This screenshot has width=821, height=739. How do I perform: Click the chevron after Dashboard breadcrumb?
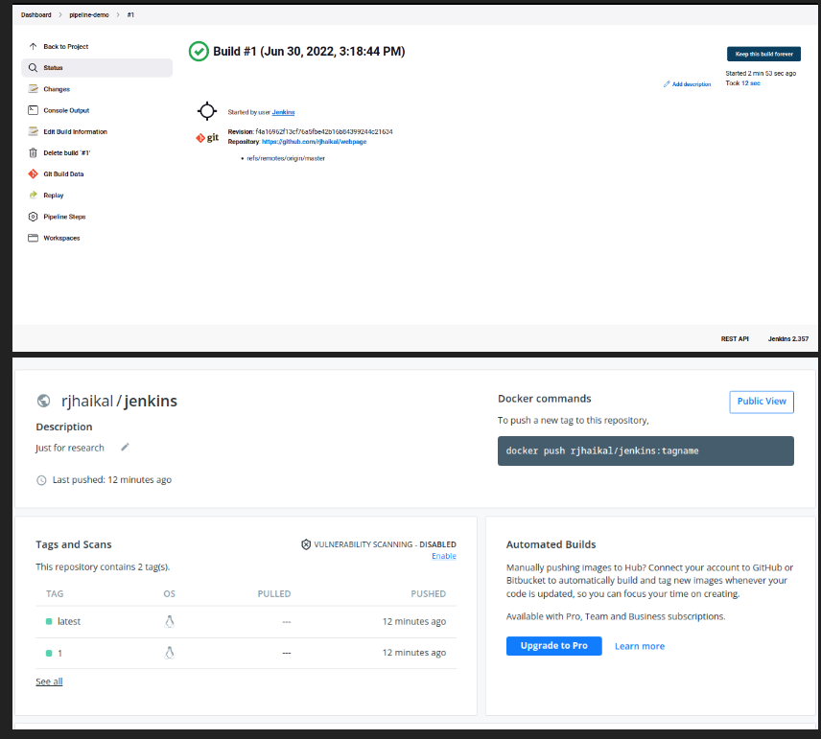point(60,14)
